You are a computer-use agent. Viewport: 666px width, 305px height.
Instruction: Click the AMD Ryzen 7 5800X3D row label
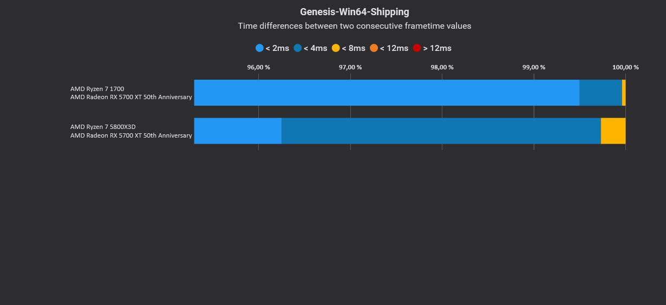(x=131, y=131)
